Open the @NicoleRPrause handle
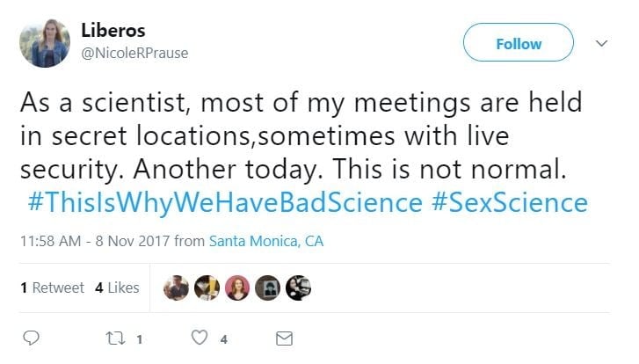 click(x=134, y=53)
